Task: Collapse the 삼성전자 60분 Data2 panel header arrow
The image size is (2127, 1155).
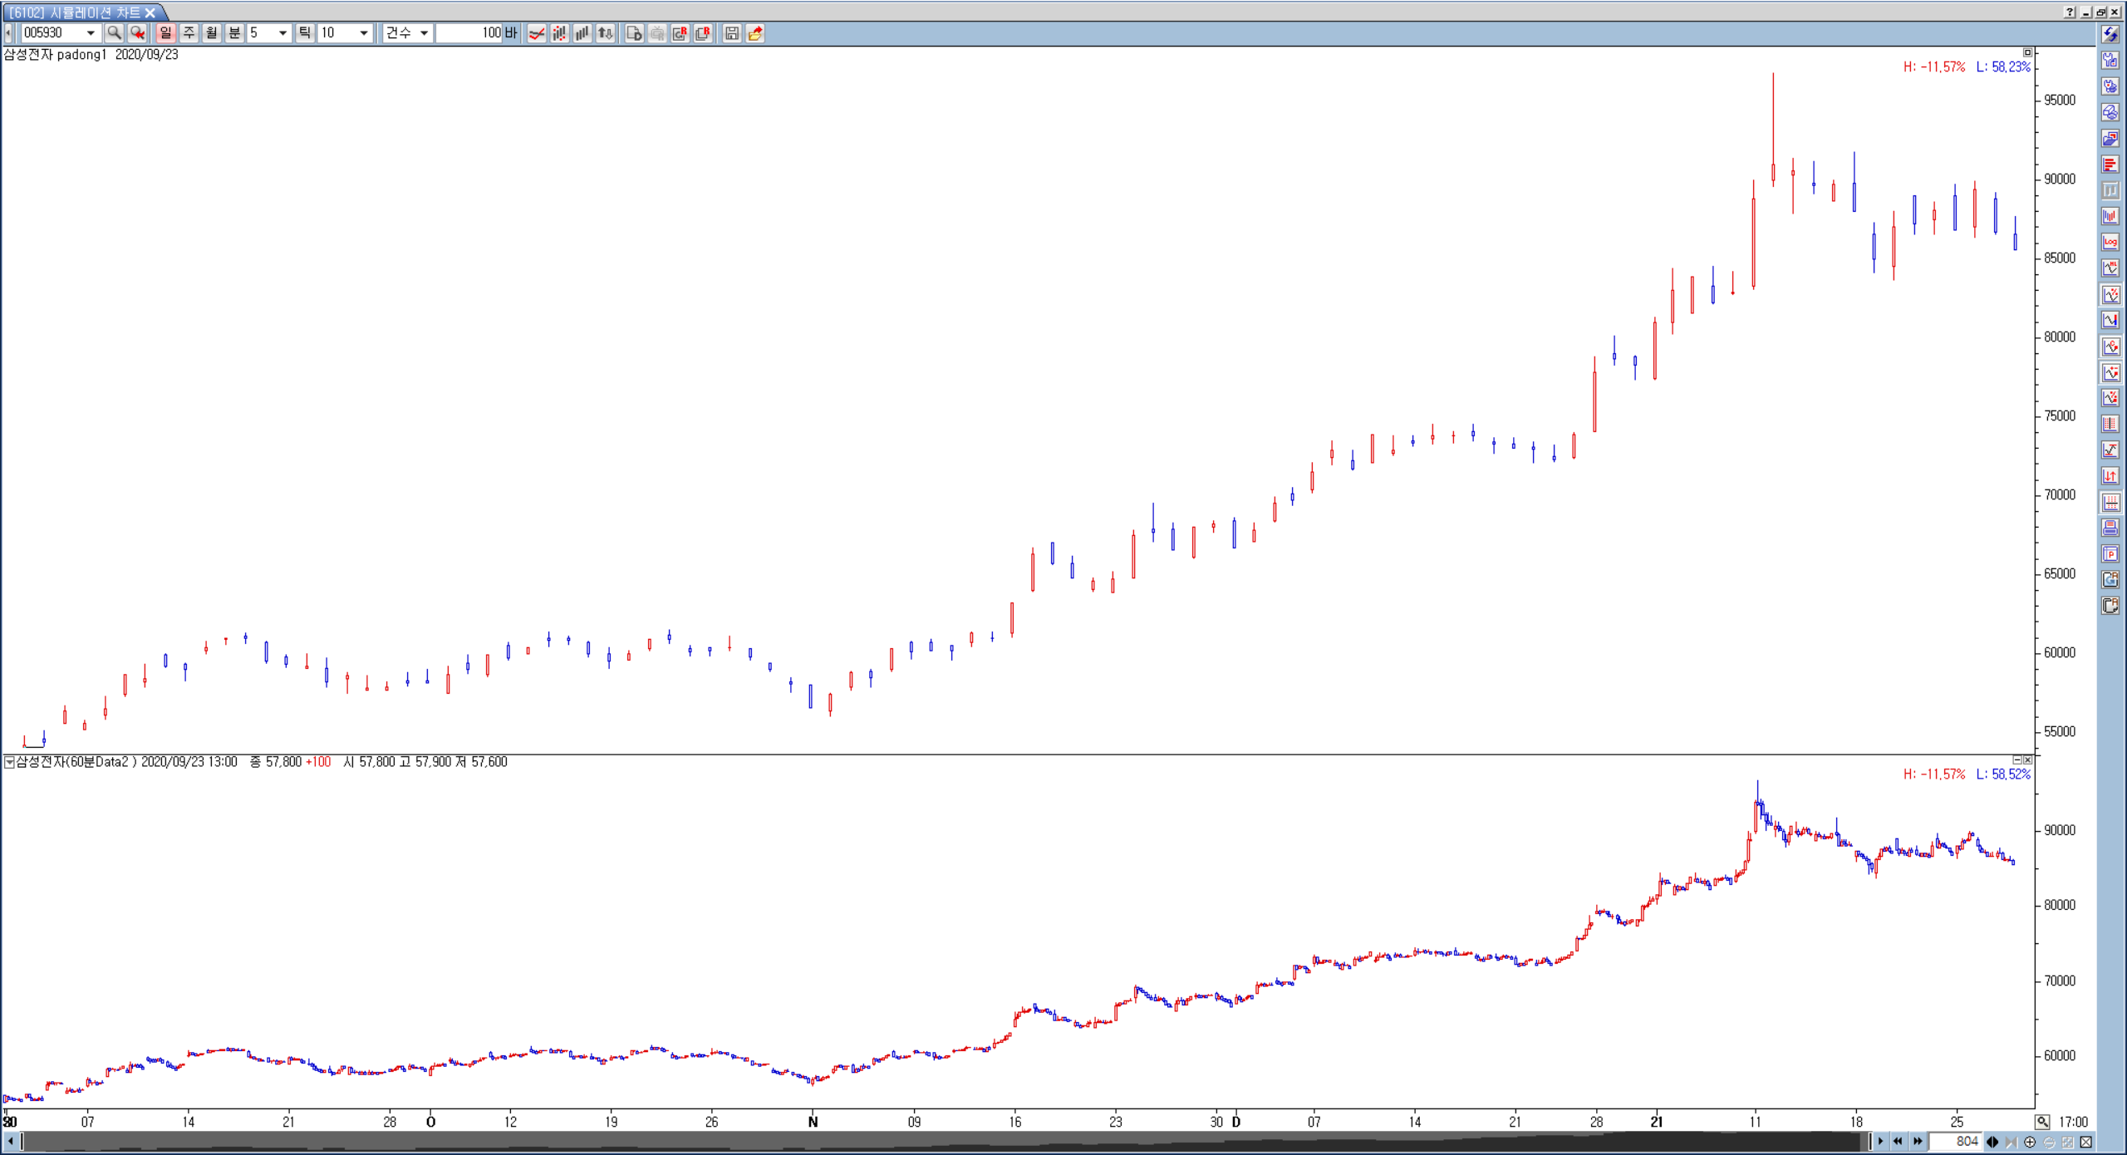Action: coord(9,762)
